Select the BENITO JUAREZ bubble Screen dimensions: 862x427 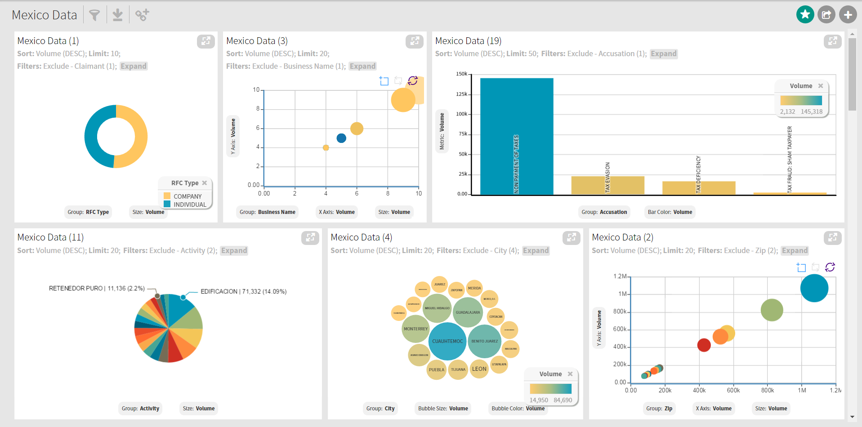click(485, 341)
